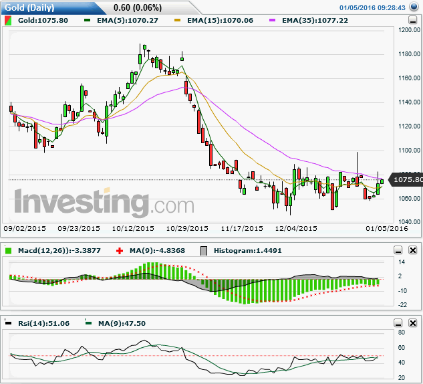Click the green RSI MA(9) legend marker

(88, 323)
